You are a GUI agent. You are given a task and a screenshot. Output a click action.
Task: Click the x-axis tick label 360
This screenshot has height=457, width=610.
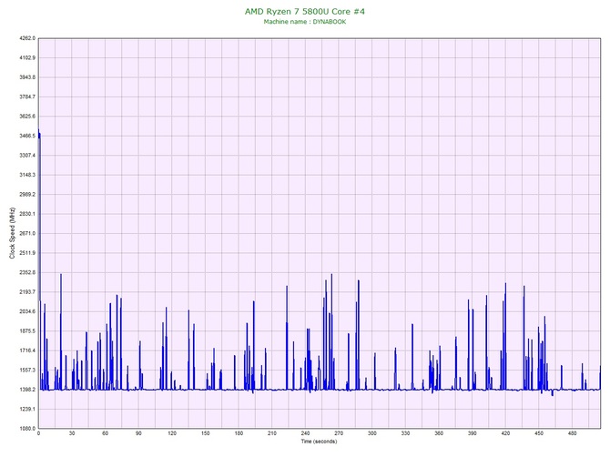pos(439,433)
